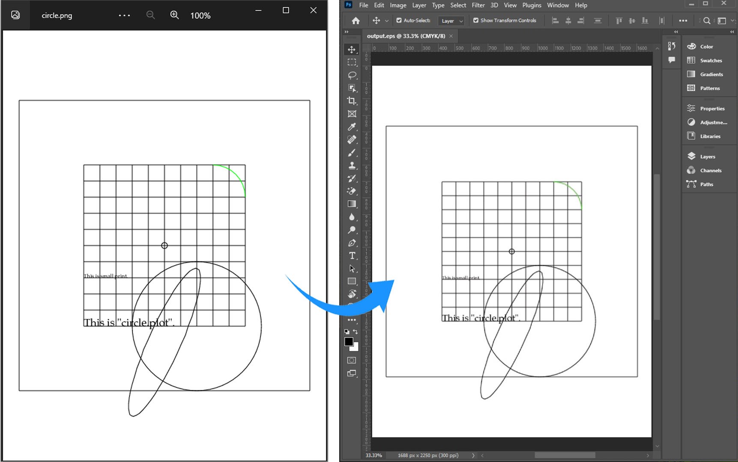
Task: Select the Crop tool
Action: coord(352,101)
